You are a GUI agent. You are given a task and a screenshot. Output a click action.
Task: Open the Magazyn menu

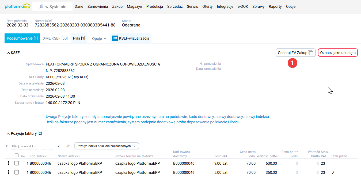[134, 6]
